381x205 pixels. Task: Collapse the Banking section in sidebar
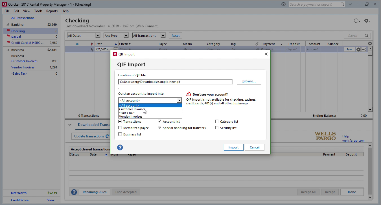pos(8,25)
